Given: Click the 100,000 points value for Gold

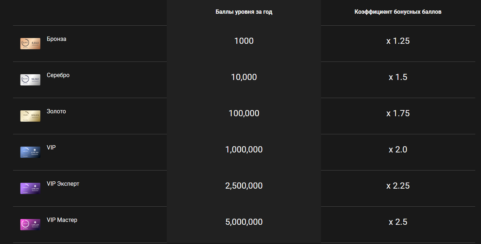Looking at the screenshot, I should tap(244, 114).
